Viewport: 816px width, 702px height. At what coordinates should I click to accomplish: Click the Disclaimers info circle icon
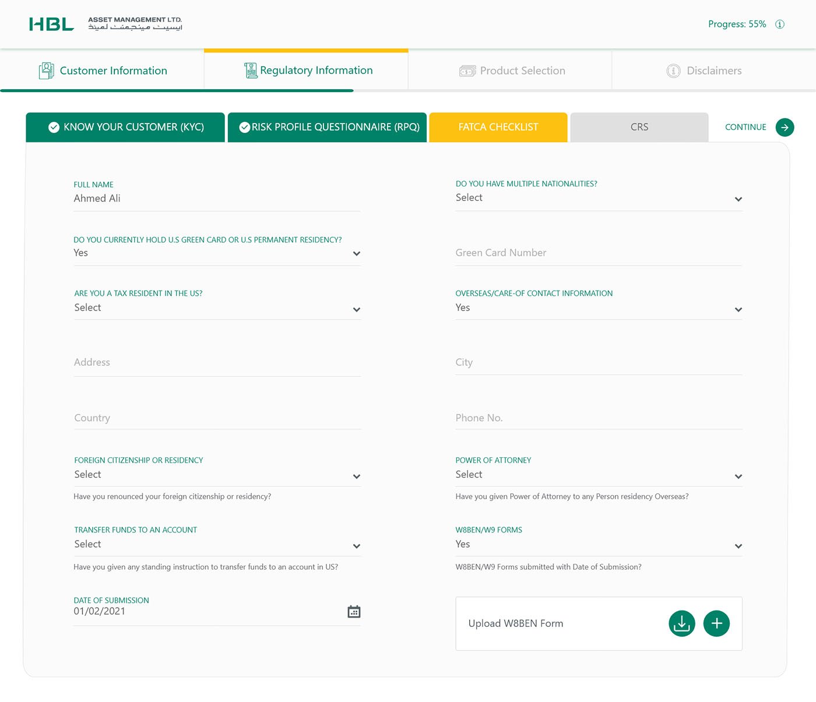673,71
